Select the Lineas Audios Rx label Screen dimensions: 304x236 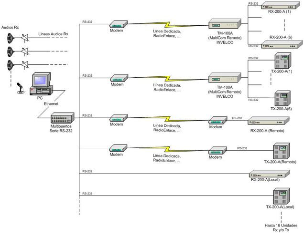pos(53,34)
